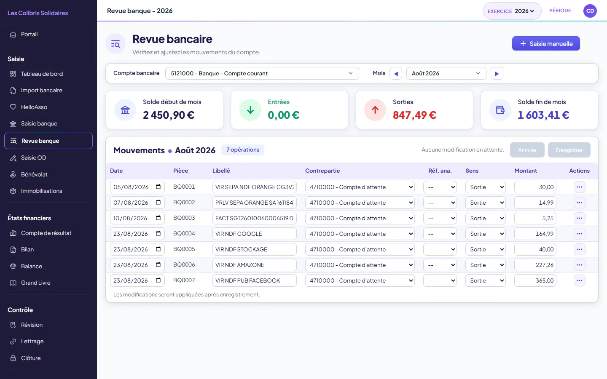Click the Saisie OD pencil icon

point(13,158)
